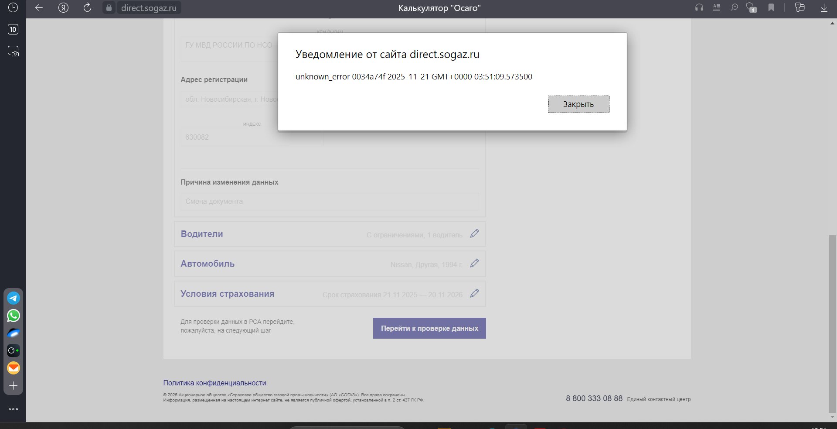Expand the Условия страхования section header
The image size is (837, 429).
(227, 294)
